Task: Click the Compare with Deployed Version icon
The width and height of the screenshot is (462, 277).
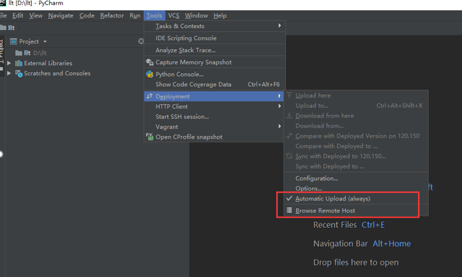Action: 289,135
